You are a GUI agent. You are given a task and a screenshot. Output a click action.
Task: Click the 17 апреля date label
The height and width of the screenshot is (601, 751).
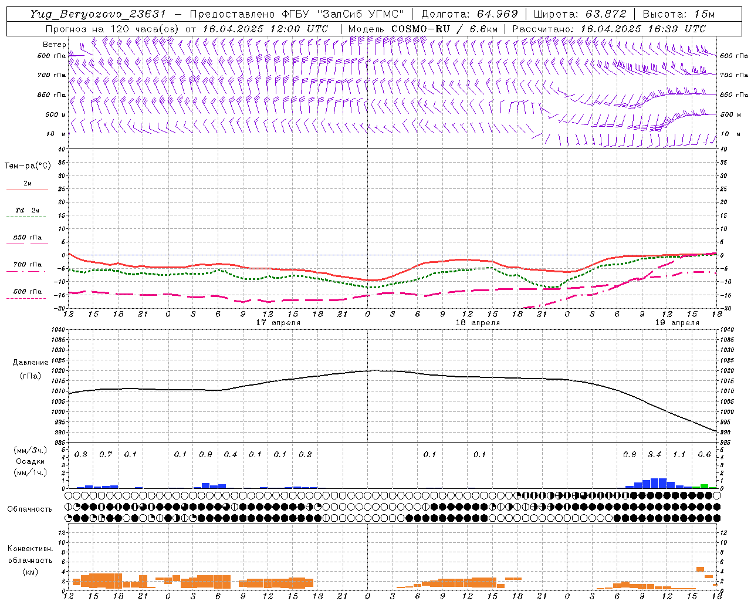[x=278, y=323]
